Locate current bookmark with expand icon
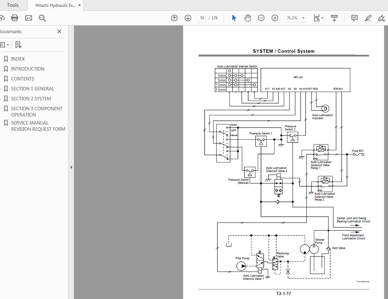This screenshot has width=388, height=299. pyautogui.click(x=18, y=44)
